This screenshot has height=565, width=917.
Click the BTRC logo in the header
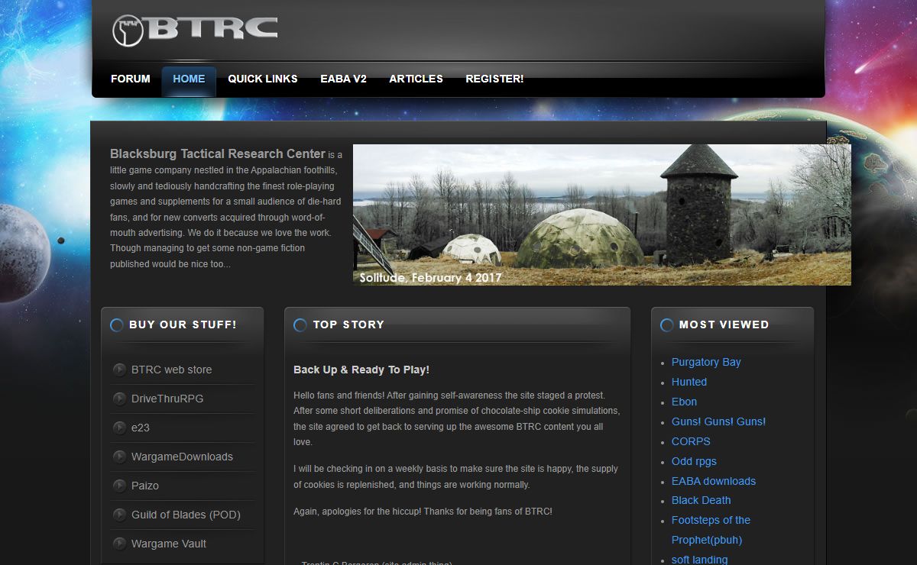click(x=195, y=30)
